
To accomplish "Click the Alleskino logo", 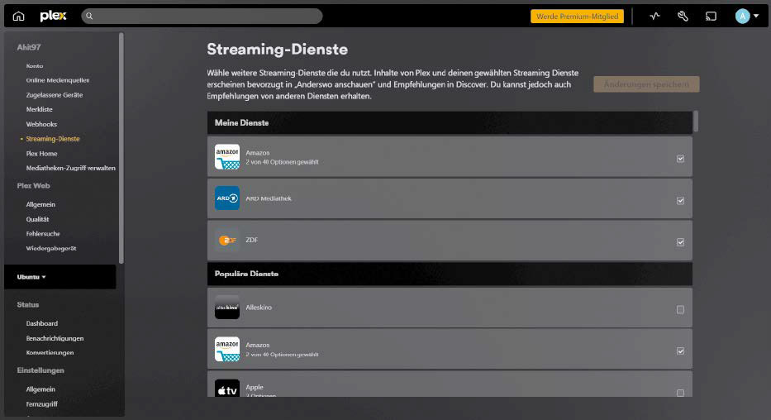I will click(227, 307).
